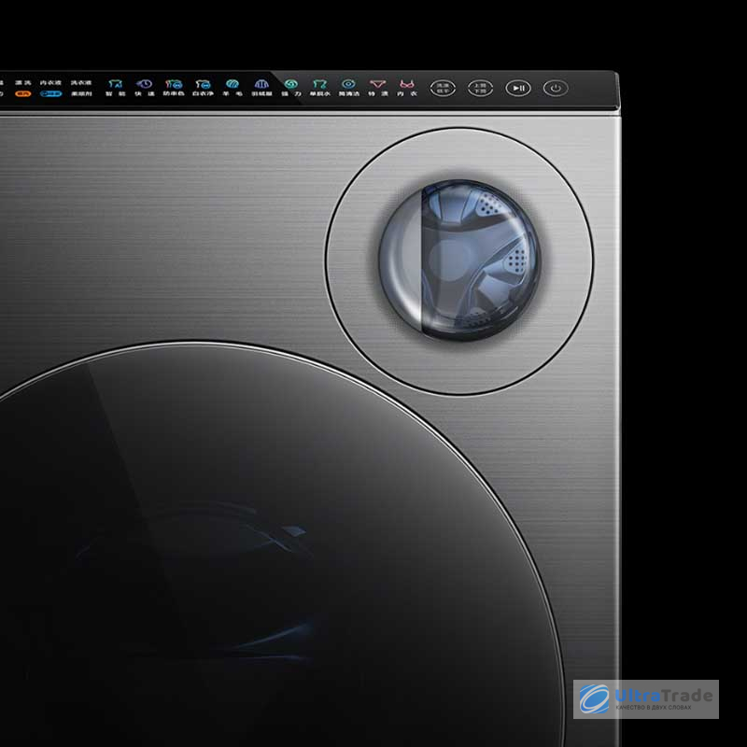Tap the blue indicator under 内衣液
Screen dimensions: 747x747
pyautogui.click(x=50, y=94)
